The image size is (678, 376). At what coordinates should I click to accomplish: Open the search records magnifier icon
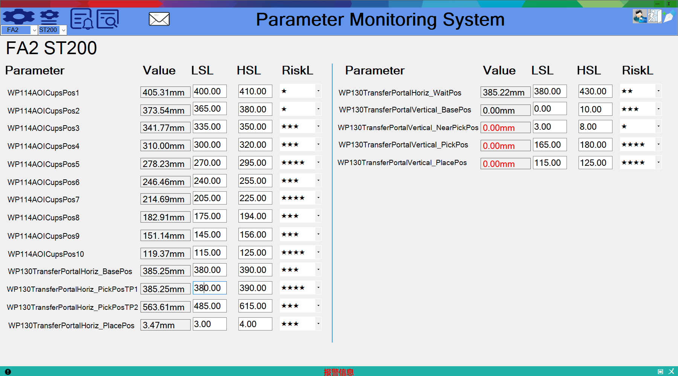[x=108, y=19]
